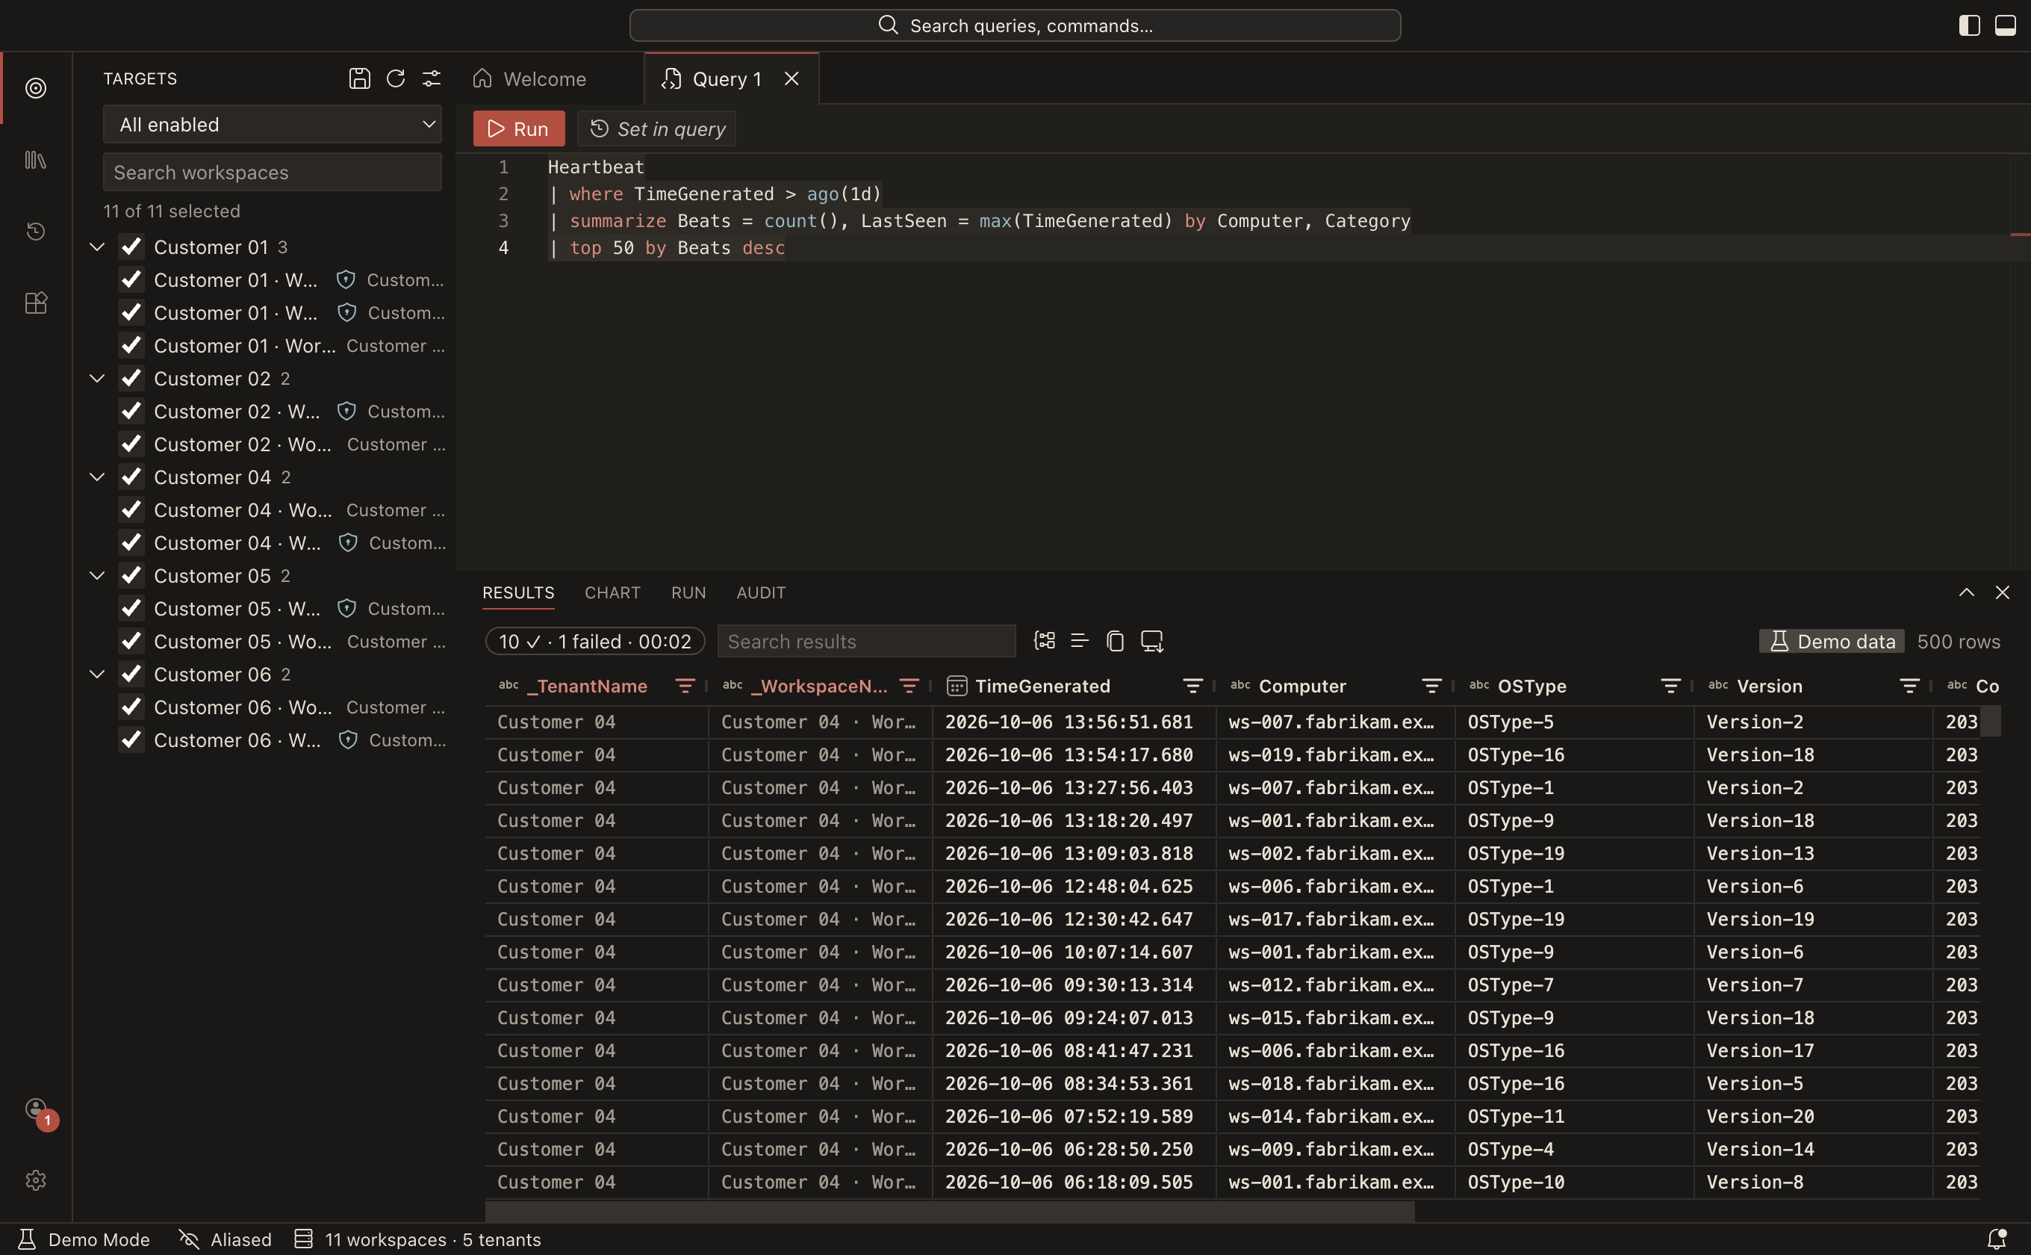Switch to the RUN tab

click(688, 592)
